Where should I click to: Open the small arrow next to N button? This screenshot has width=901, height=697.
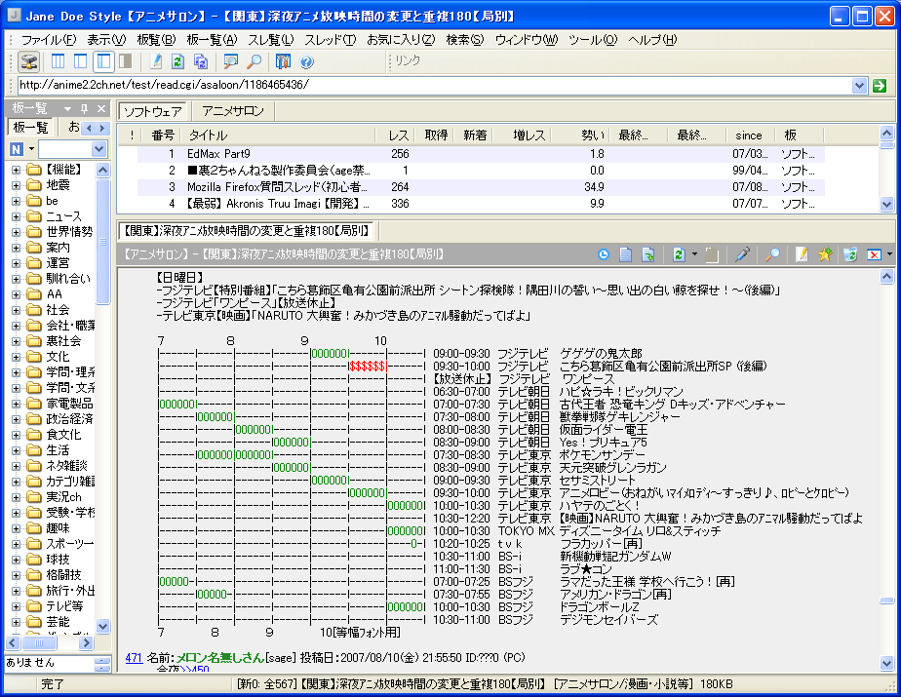pyautogui.click(x=31, y=149)
